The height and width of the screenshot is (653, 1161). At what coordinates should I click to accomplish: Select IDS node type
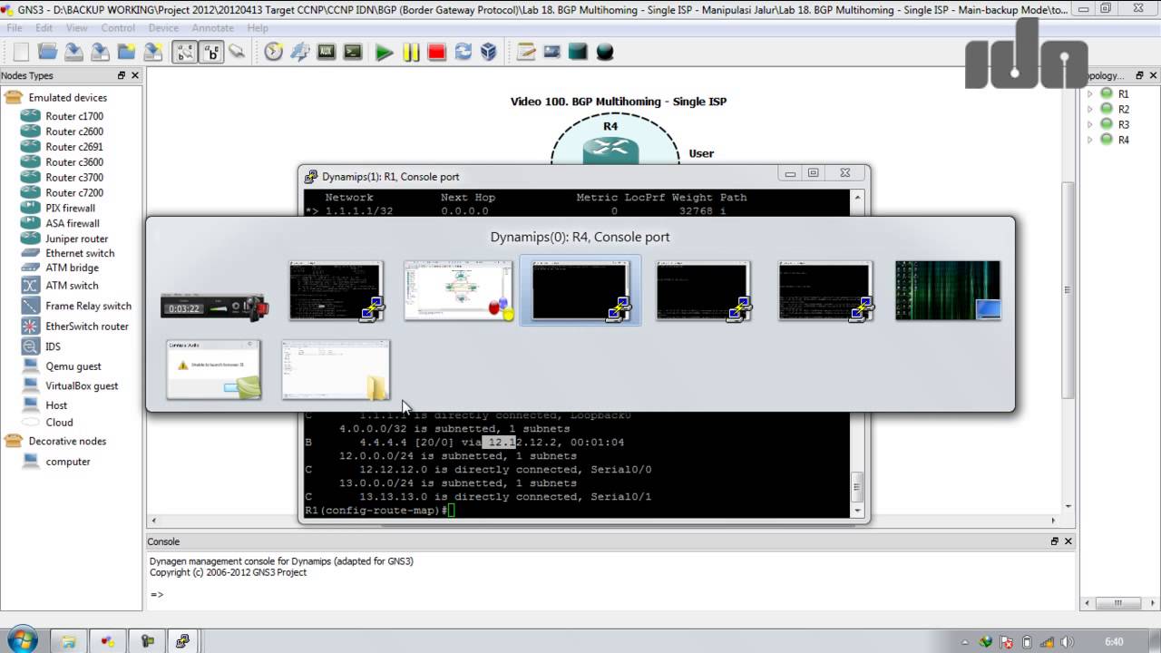click(x=53, y=346)
